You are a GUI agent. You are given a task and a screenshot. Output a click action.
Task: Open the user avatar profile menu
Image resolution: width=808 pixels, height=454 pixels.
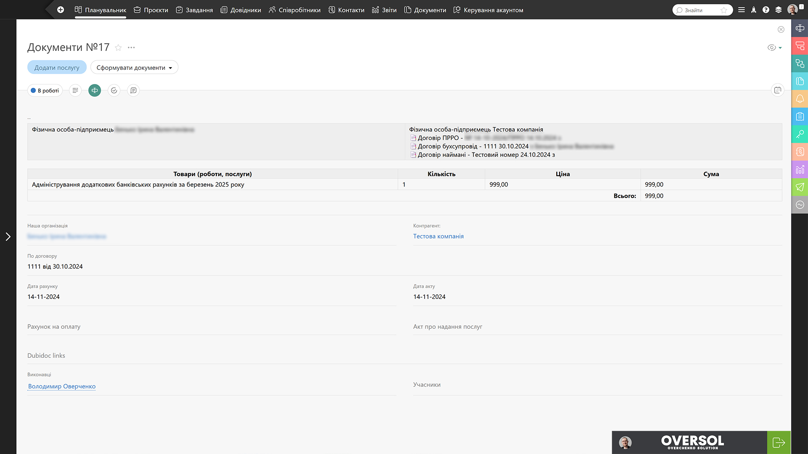point(792,10)
